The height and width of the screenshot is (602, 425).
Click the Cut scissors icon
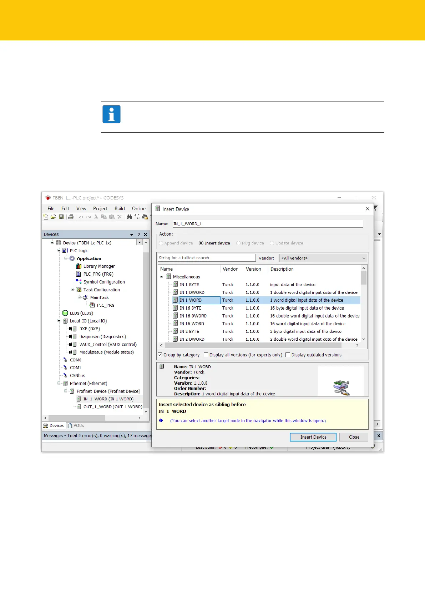pos(96,217)
